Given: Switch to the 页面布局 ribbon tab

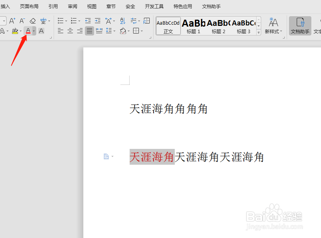Looking at the screenshot, I should click(29, 6).
